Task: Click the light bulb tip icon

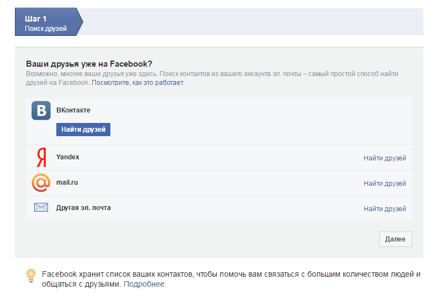Action: tap(31, 276)
